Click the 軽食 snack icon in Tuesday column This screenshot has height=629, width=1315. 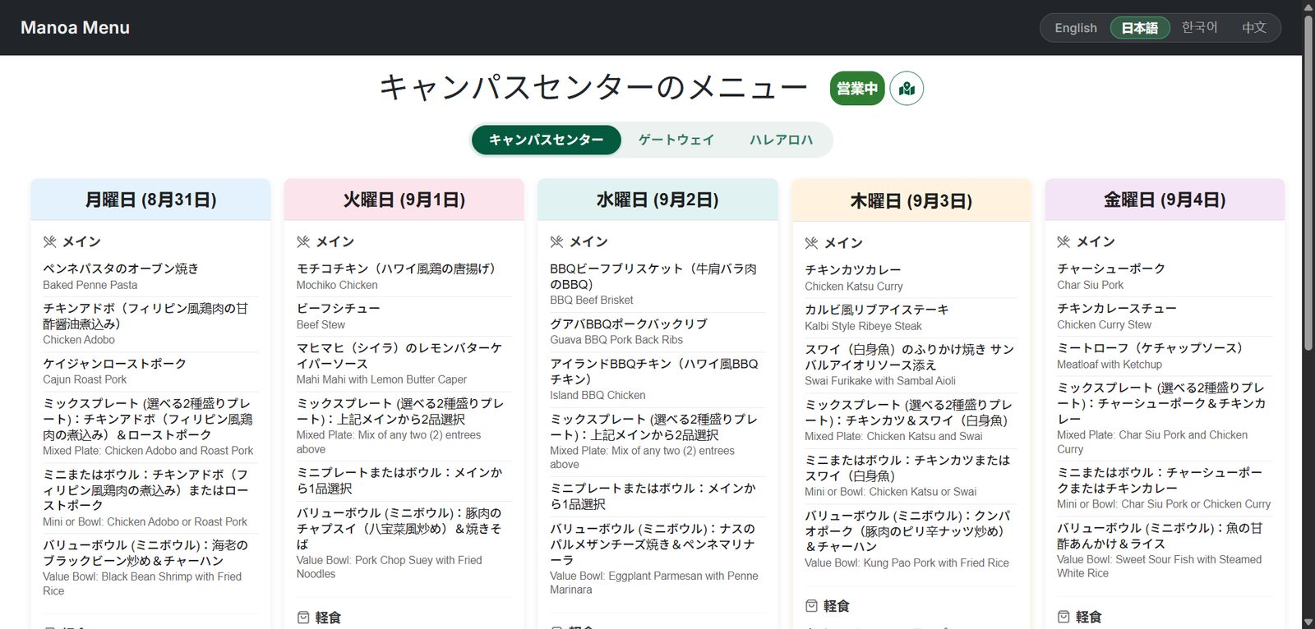tap(303, 618)
